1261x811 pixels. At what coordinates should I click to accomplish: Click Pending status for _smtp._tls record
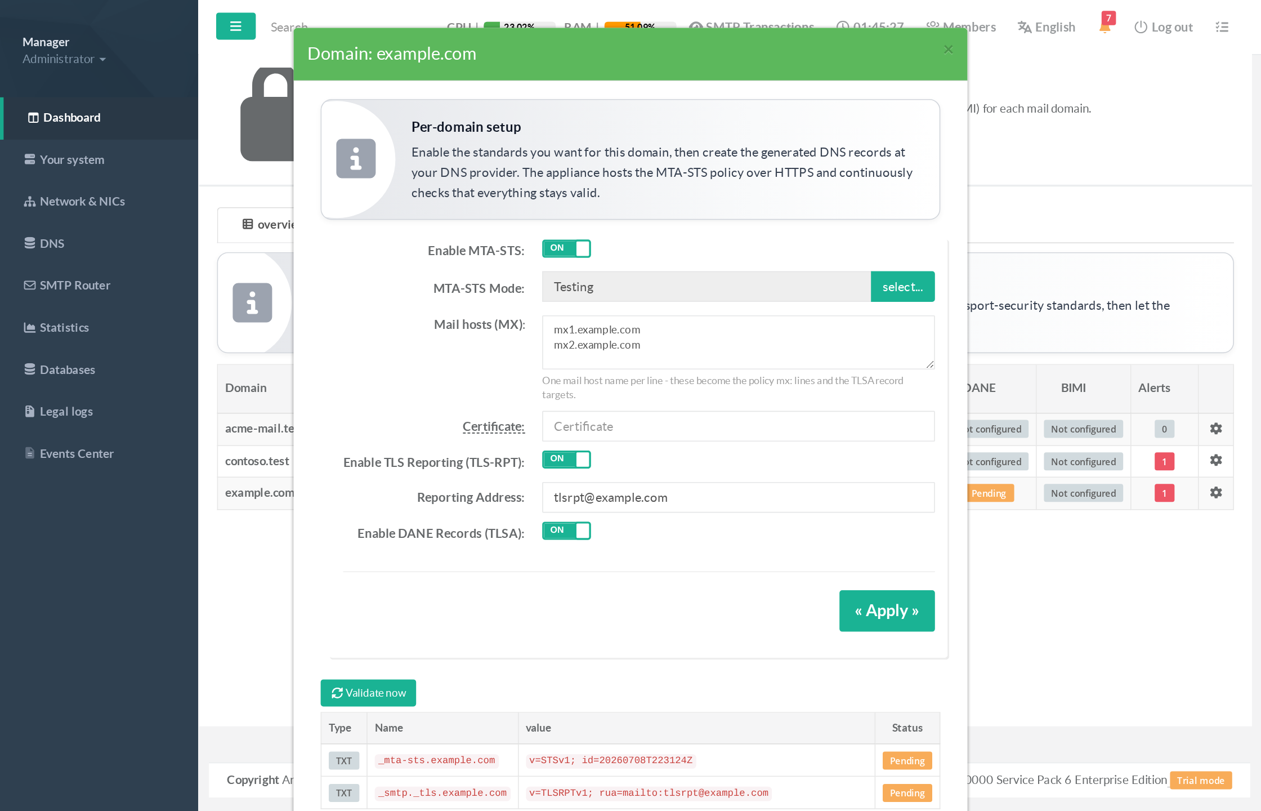pos(907,793)
